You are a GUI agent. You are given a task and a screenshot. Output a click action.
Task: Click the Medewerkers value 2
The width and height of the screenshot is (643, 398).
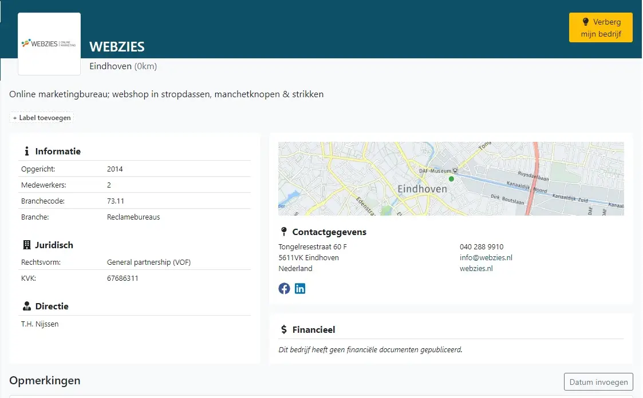109,185
